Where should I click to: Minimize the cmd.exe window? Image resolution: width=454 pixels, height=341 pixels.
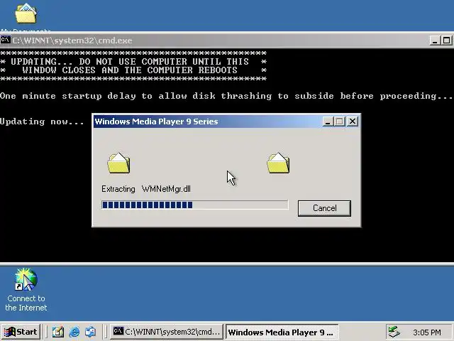pos(435,40)
